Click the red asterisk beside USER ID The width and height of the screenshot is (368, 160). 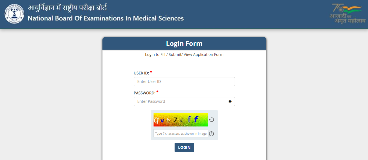pos(151,72)
